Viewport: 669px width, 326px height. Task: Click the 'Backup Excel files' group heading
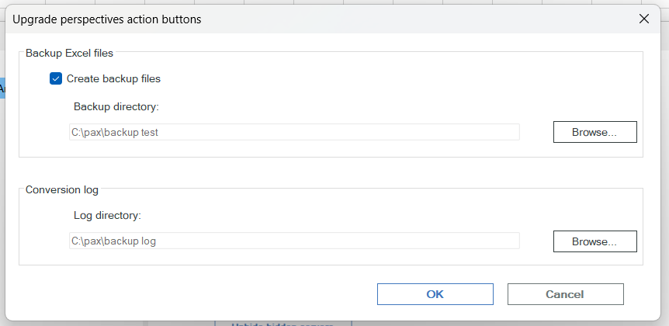(70, 53)
